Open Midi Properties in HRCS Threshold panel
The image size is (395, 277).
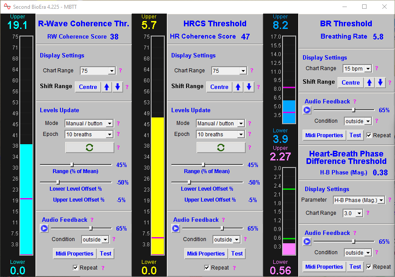tap(206, 253)
